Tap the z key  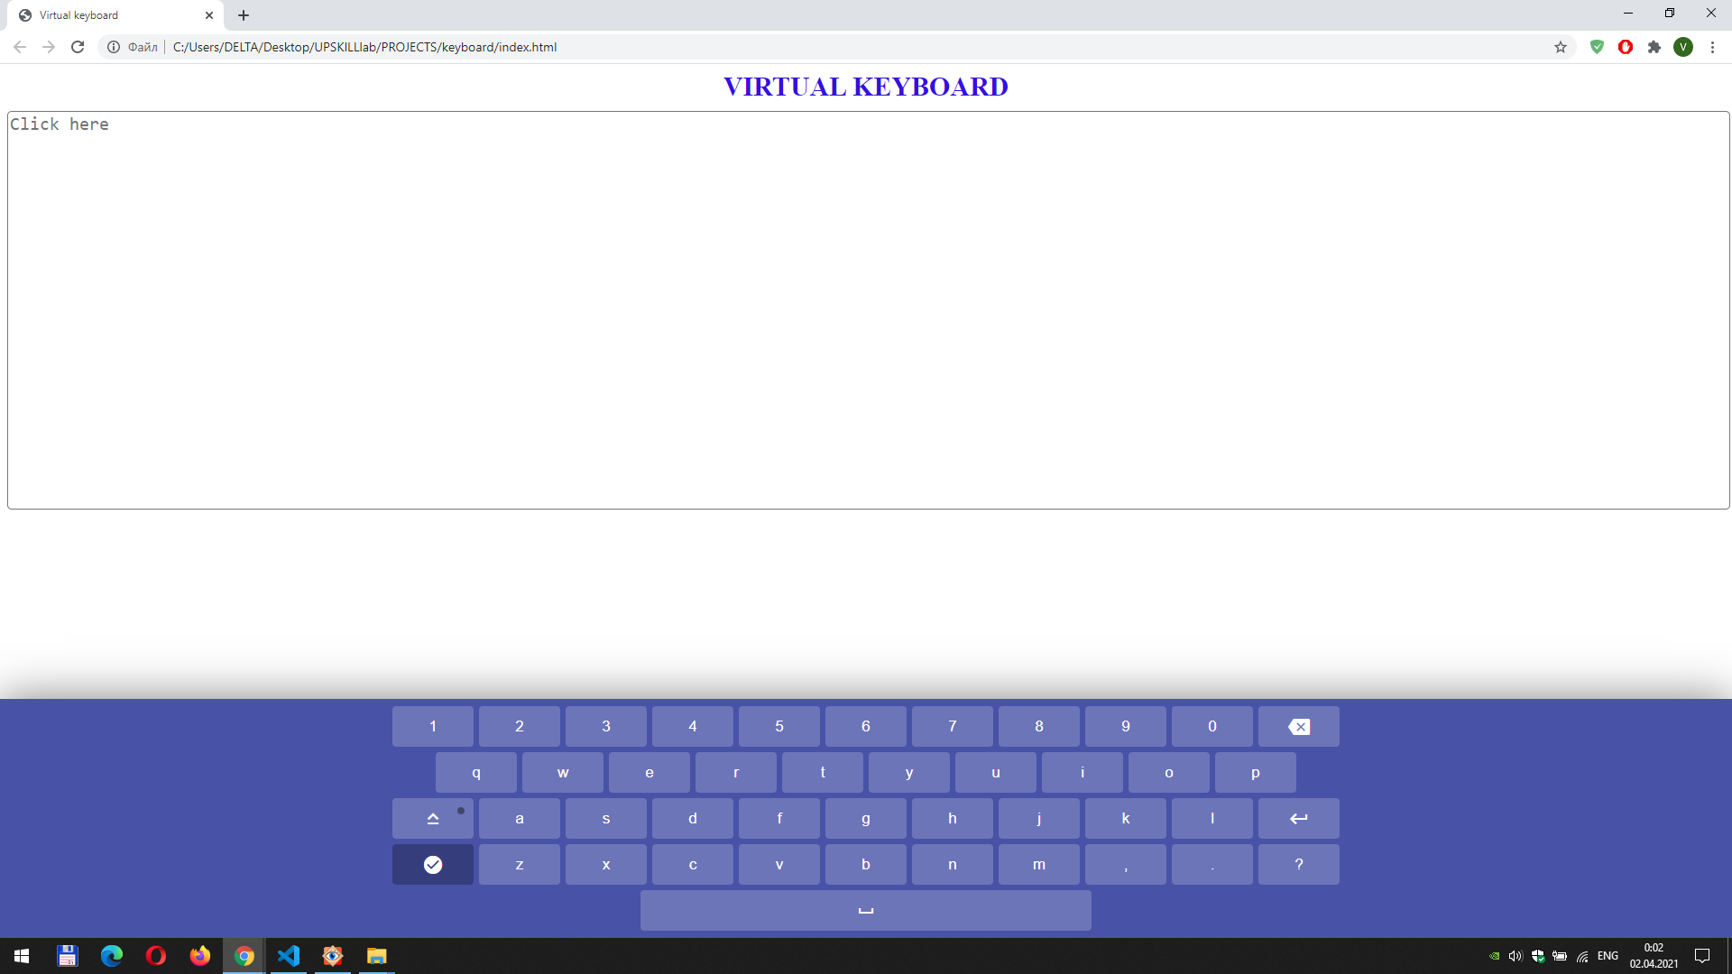coord(520,864)
